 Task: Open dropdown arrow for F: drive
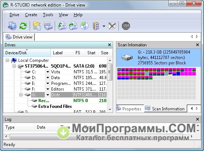click(x=48, y=89)
